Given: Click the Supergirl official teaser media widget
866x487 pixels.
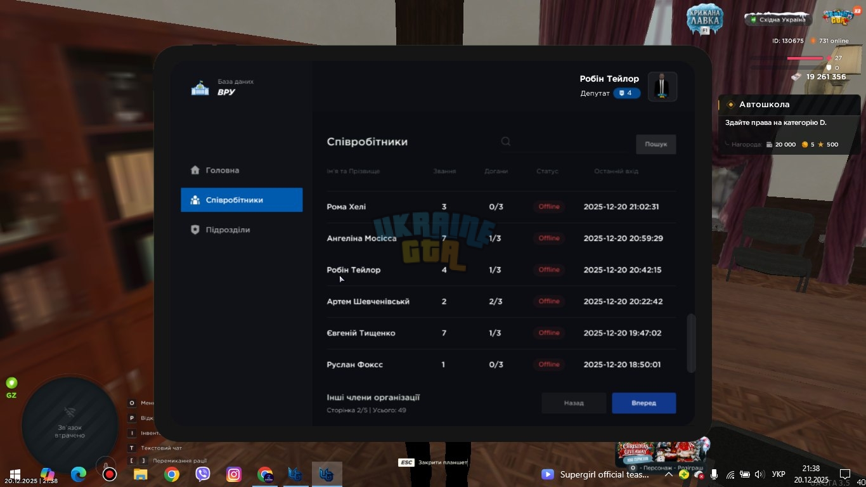Looking at the screenshot, I should tap(595, 474).
